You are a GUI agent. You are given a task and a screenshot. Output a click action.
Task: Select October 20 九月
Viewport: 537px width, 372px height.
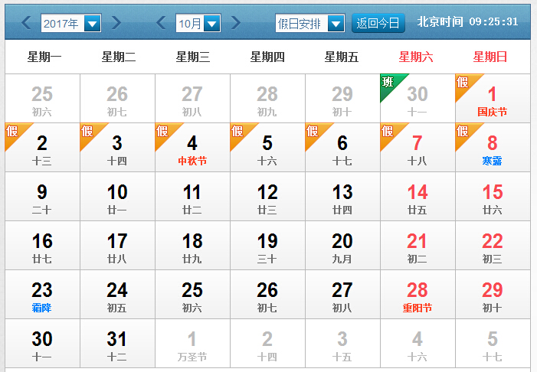point(342,246)
